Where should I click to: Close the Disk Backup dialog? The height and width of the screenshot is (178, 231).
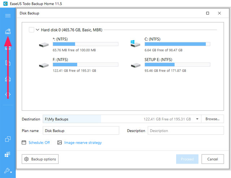[x=219, y=13]
